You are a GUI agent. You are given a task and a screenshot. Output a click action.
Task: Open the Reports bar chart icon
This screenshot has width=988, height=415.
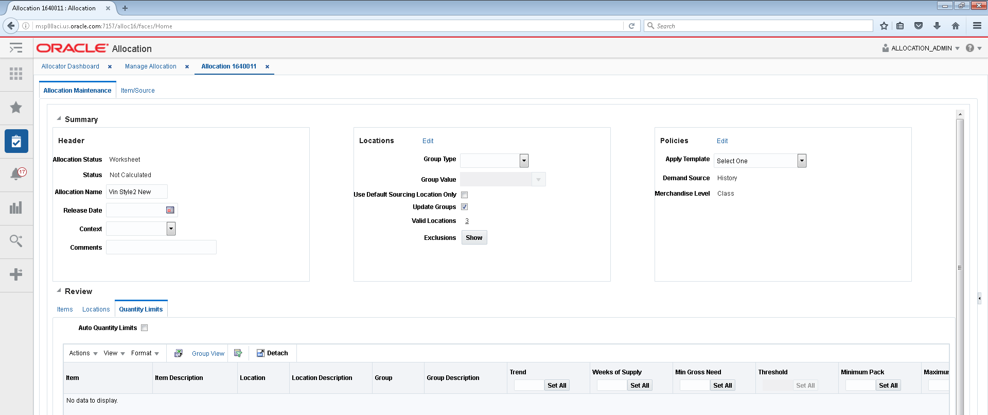16,207
